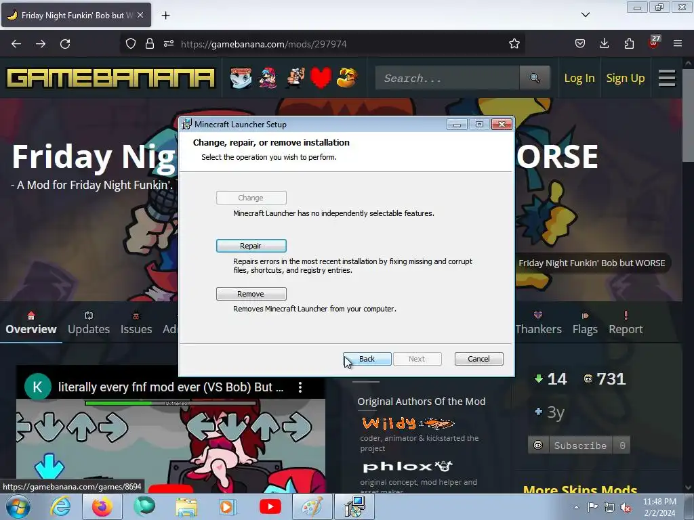Click the Firefox forward arrow

tap(41, 44)
